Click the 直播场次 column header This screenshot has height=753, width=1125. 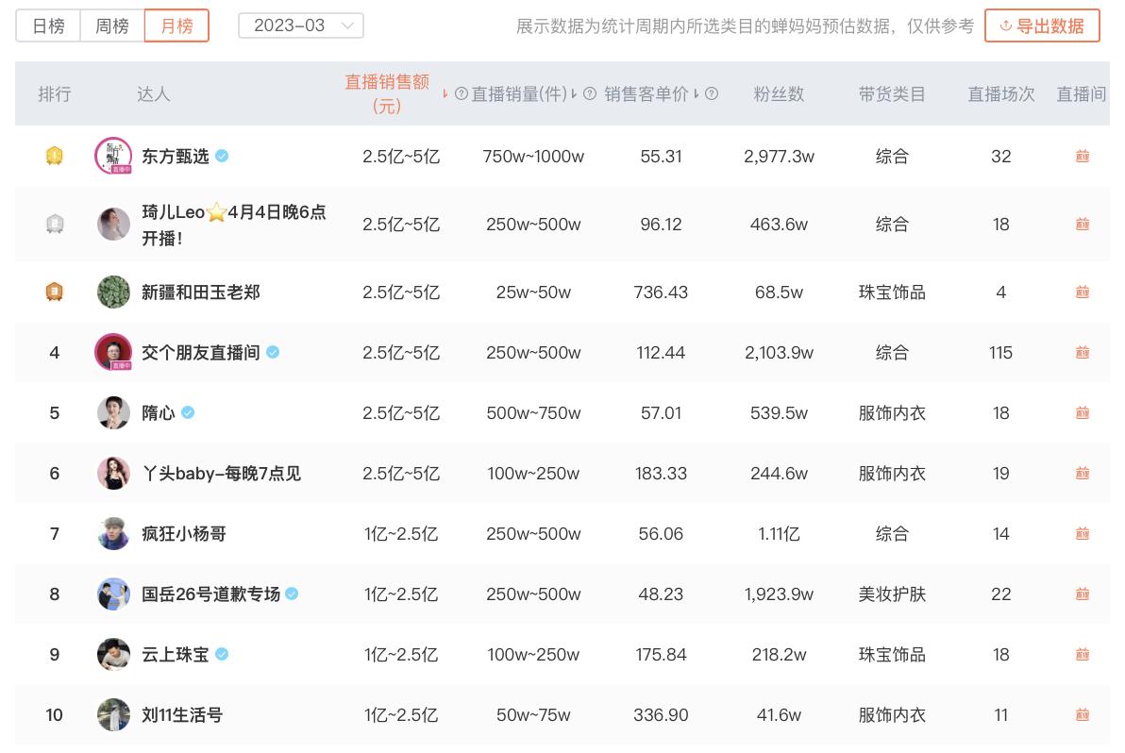tap(1000, 94)
